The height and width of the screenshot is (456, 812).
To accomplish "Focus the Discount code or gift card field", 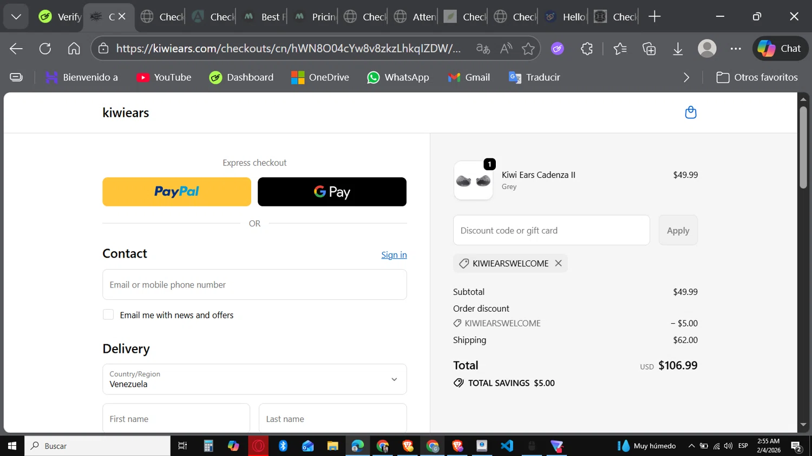I will (x=551, y=230).
